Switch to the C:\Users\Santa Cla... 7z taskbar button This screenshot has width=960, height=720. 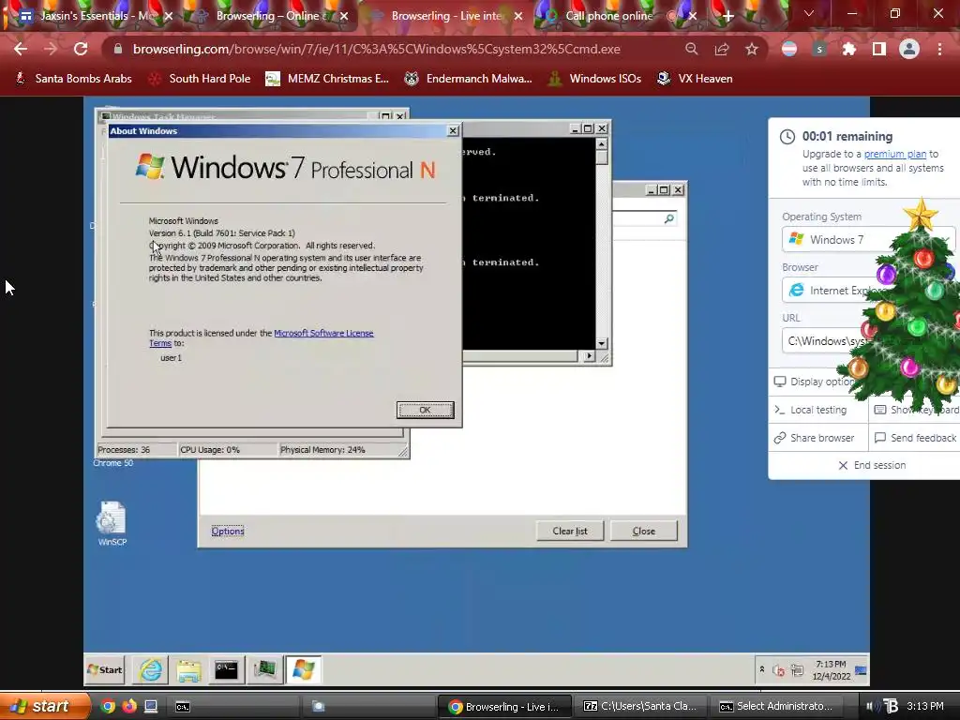641,707
